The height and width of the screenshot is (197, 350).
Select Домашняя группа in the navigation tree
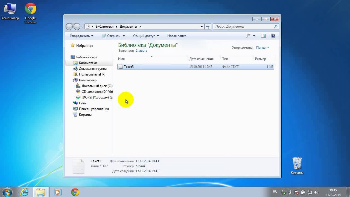coord(93,69)
